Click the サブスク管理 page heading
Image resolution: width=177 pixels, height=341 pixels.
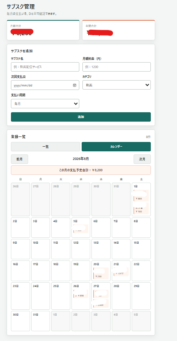[21, 7]
